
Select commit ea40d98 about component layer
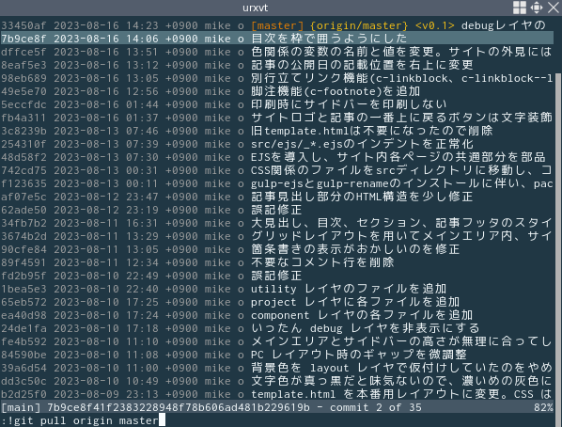(x=276, y=315)
